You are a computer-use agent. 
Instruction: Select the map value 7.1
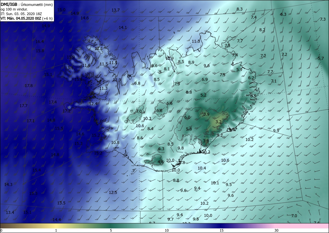tap(274, 81)
